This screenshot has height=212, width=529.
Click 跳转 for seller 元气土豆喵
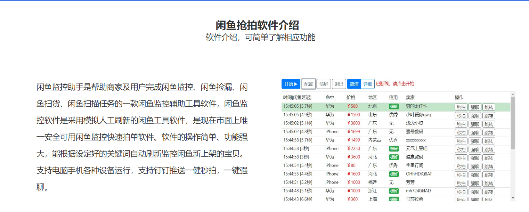pos(489,149)
